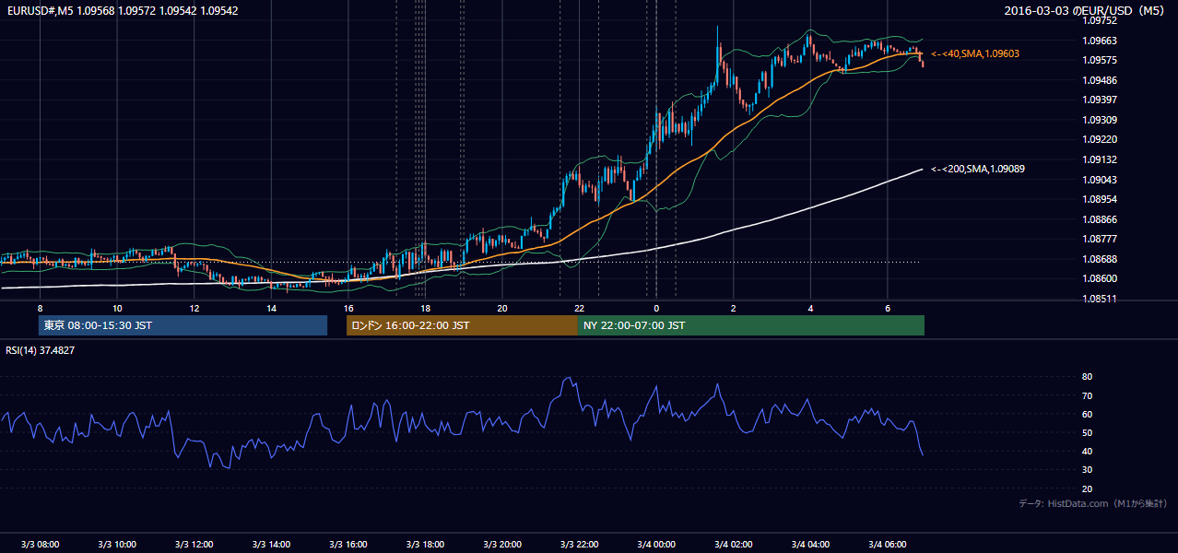Click price scale value 1.09309
Viewport: 1178px width, 553px height.
[x=1100, y=120]
